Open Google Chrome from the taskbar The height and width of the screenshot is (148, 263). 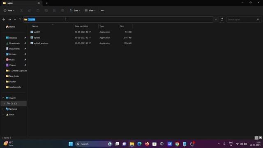click(177, 144)
